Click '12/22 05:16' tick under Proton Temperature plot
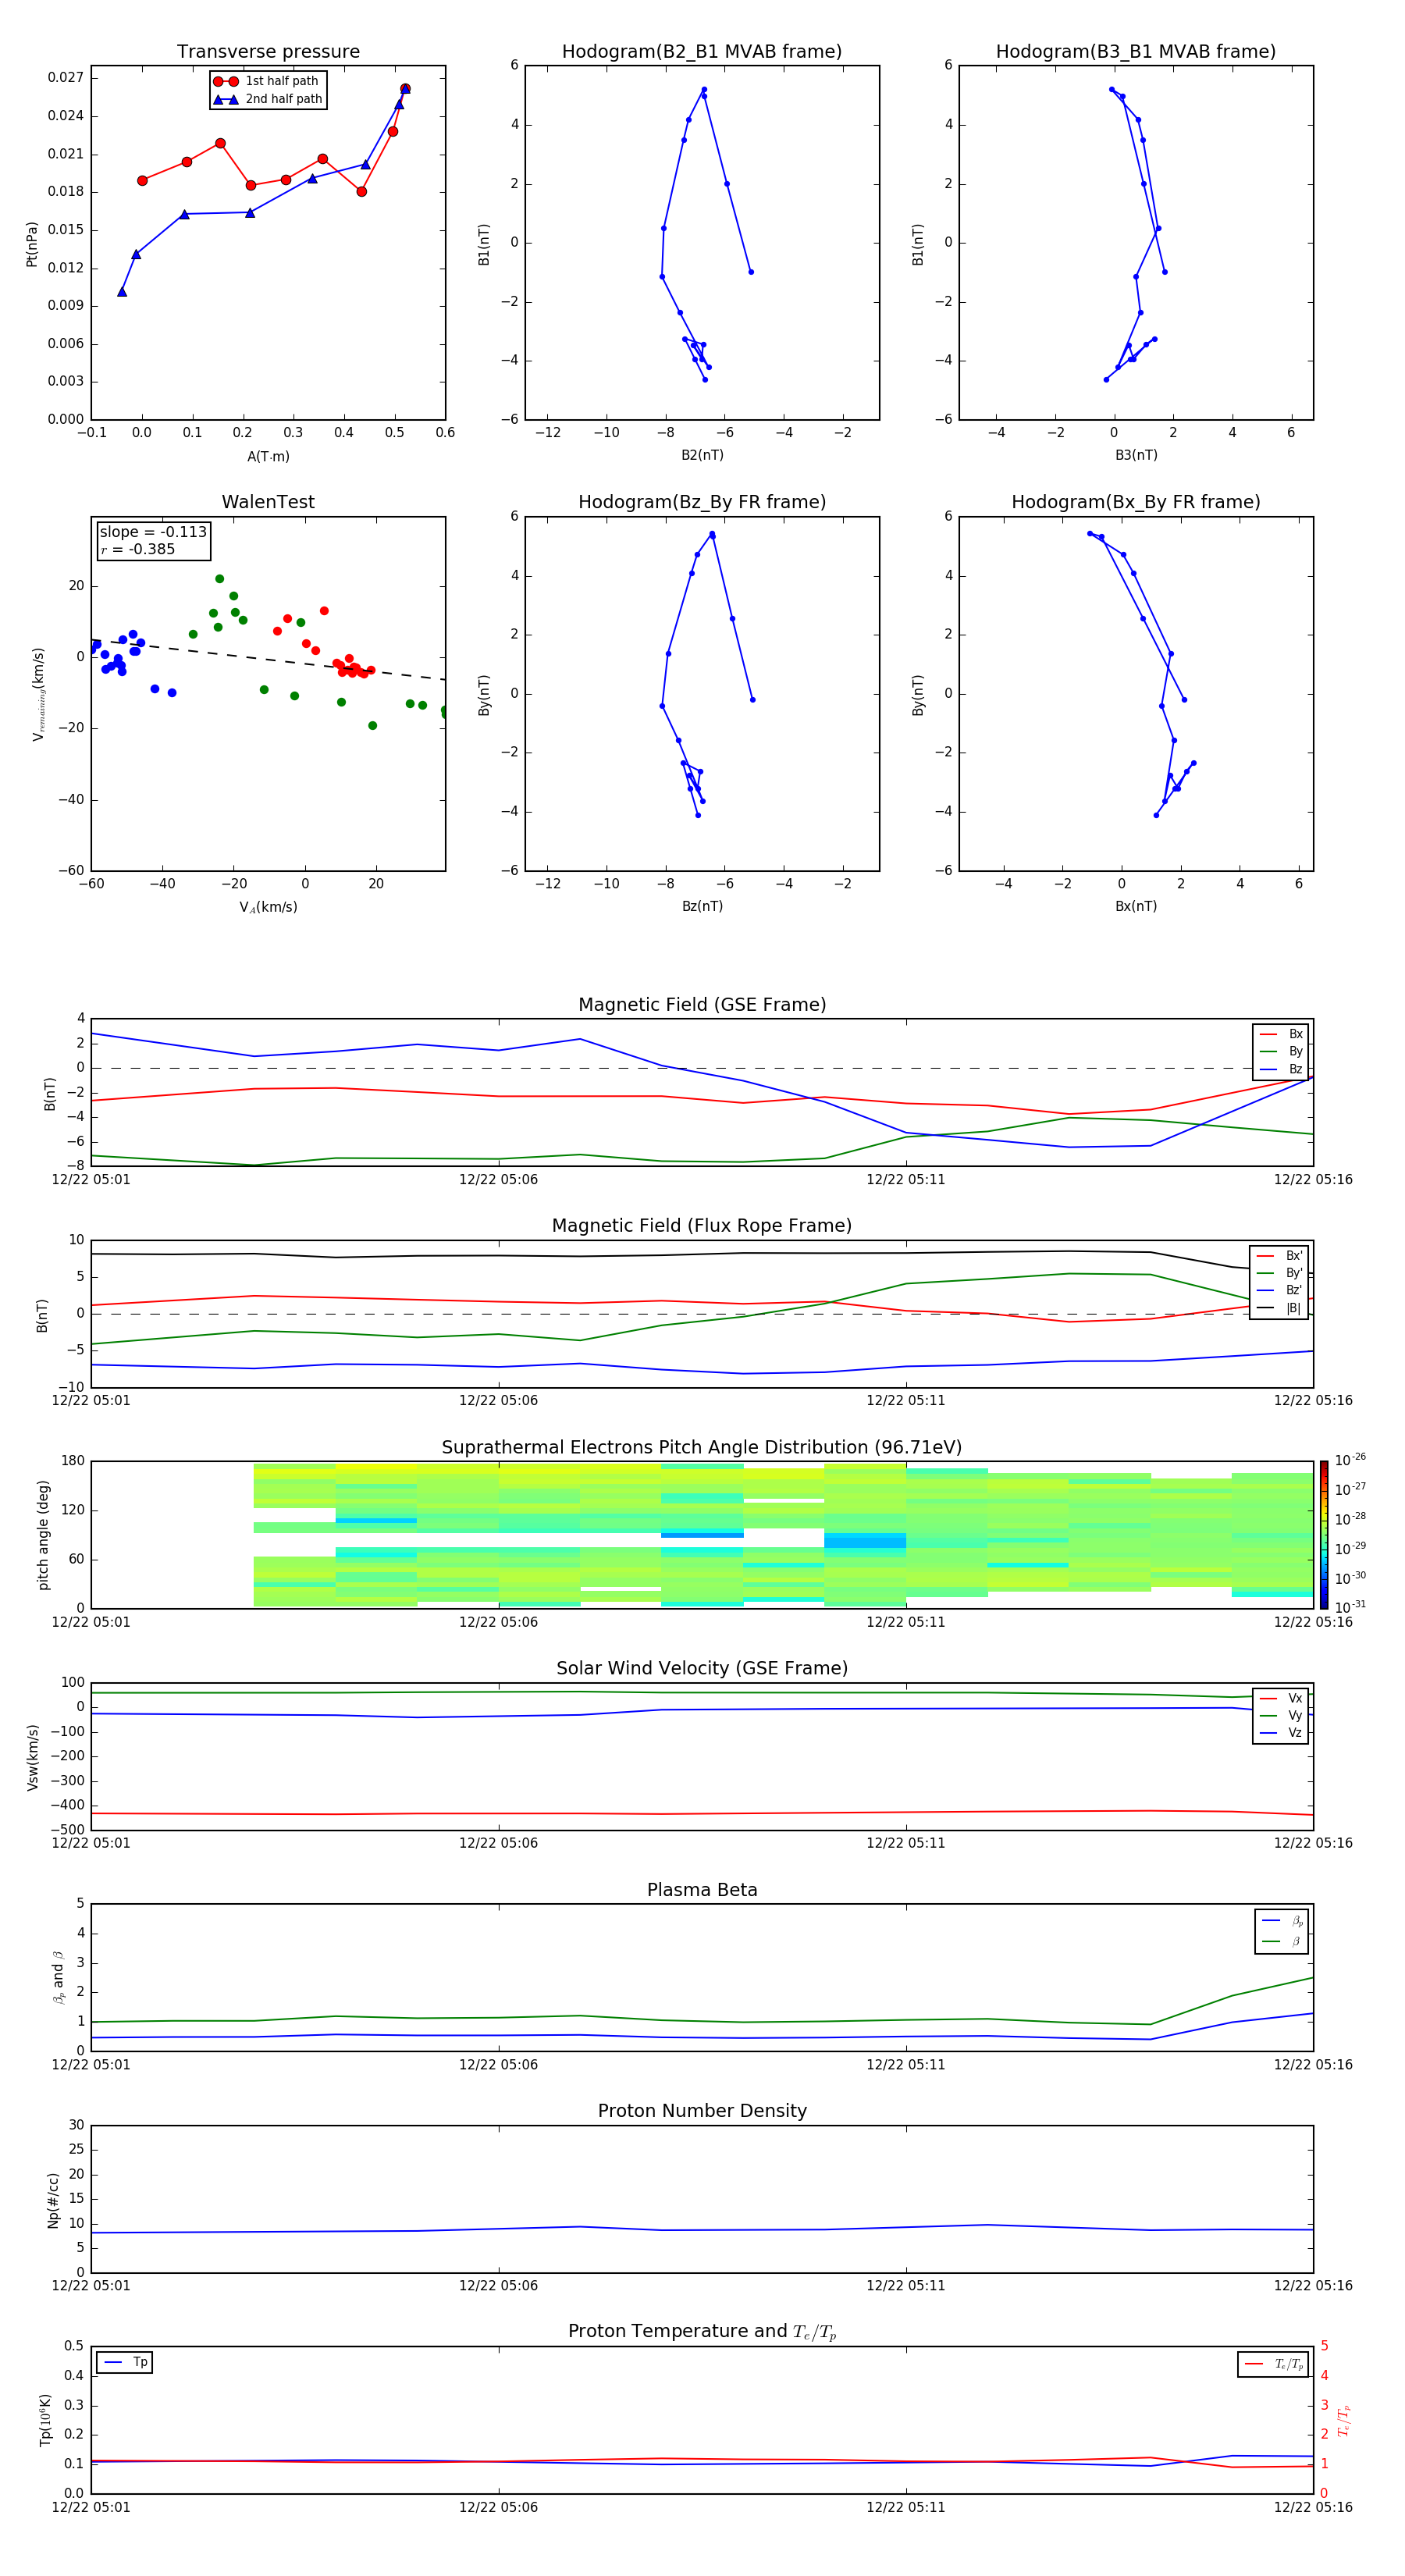 [1313, 2507]
